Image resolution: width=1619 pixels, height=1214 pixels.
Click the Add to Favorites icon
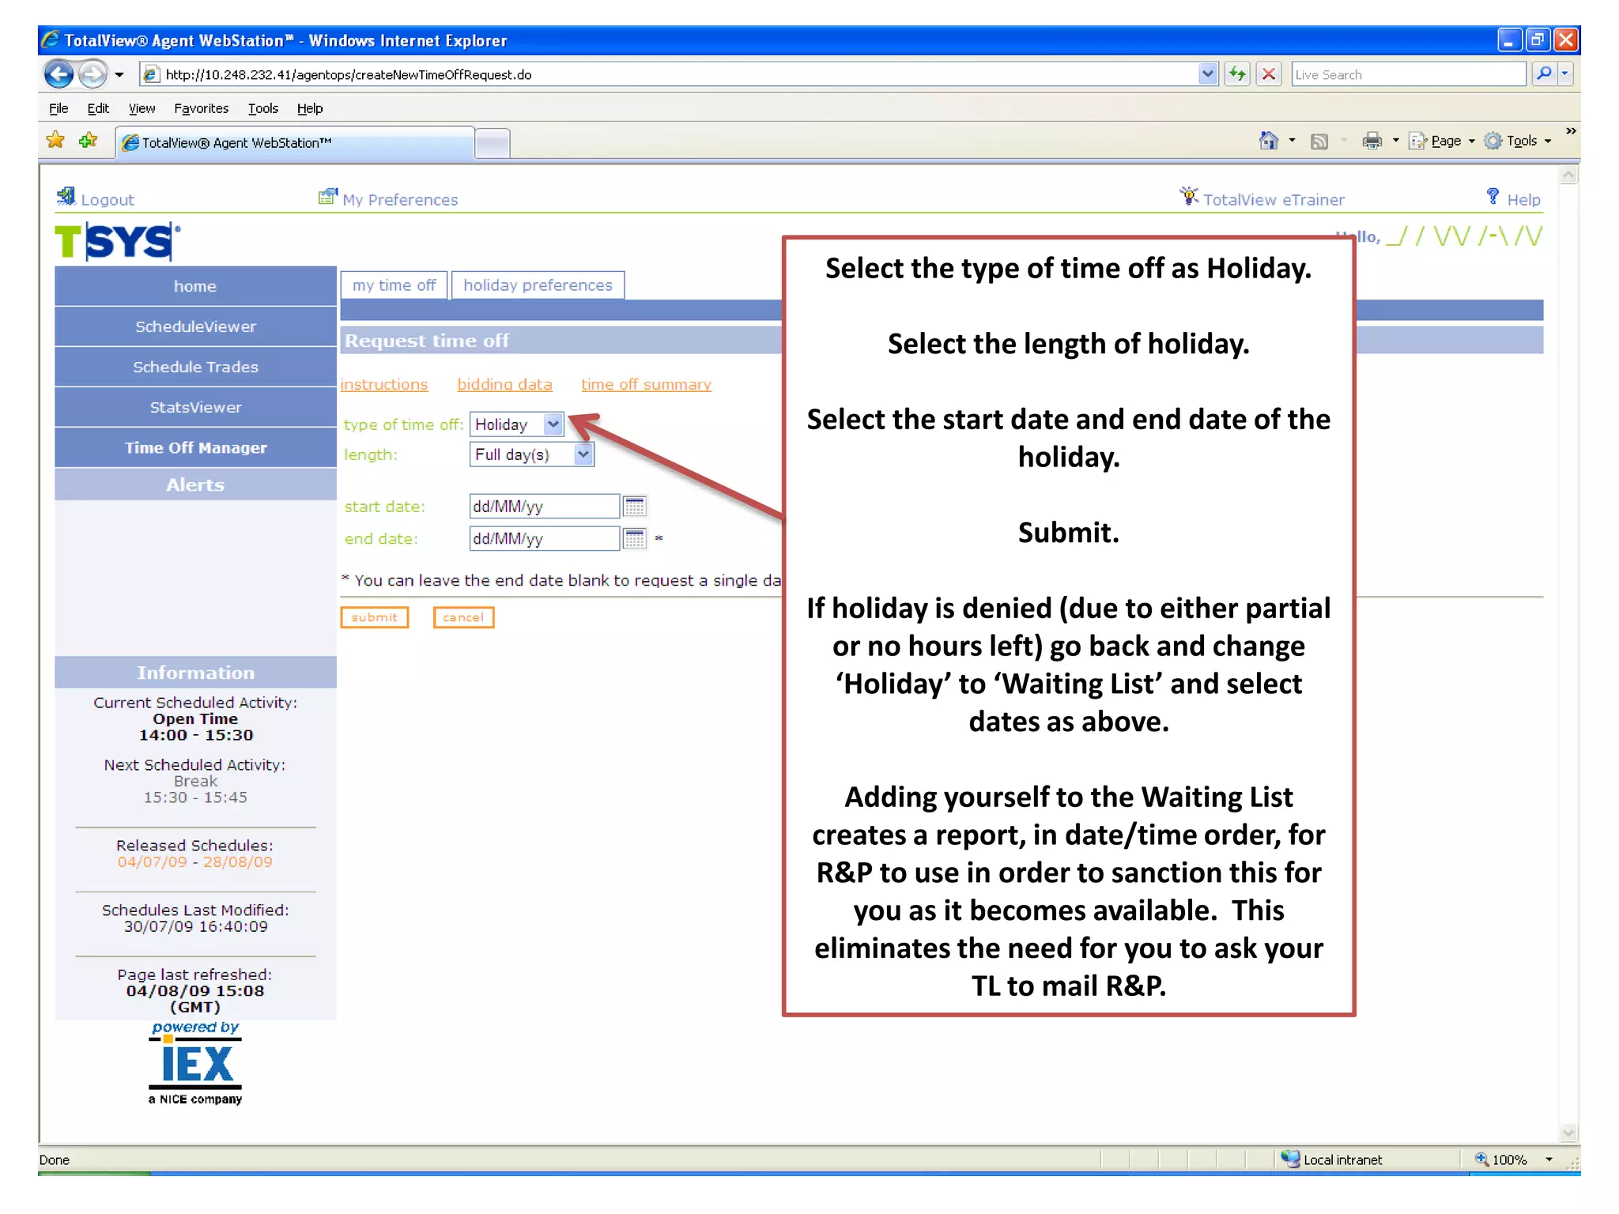[x=88, y=141]
